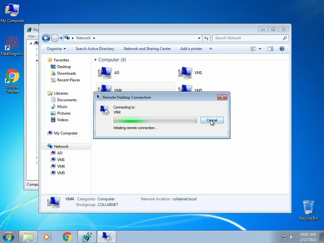Open the view options dropdown arrow
Viewport: 324px width, 243px height.
pos(260,49)
